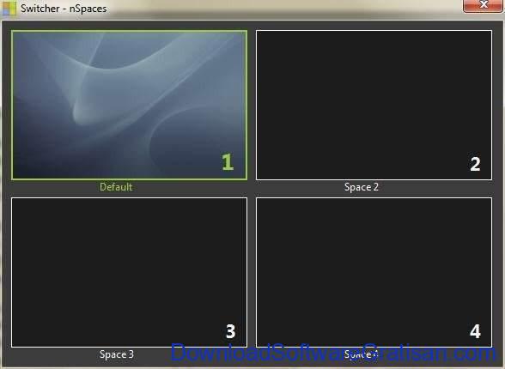
Task: Click the gray gap between Default and Space 2
Action: [252, 105]
